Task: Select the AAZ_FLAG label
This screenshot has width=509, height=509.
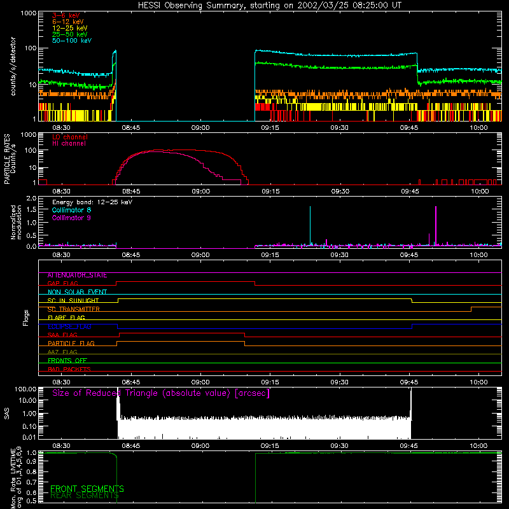Action: [62, 352]
